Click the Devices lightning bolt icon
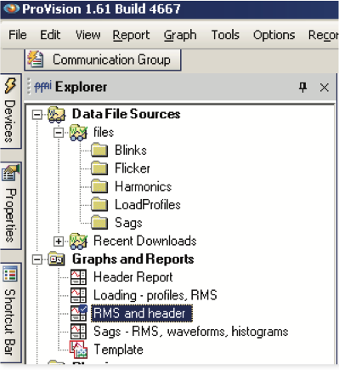Viewport: 339px width, 370px height. [10, 85]
